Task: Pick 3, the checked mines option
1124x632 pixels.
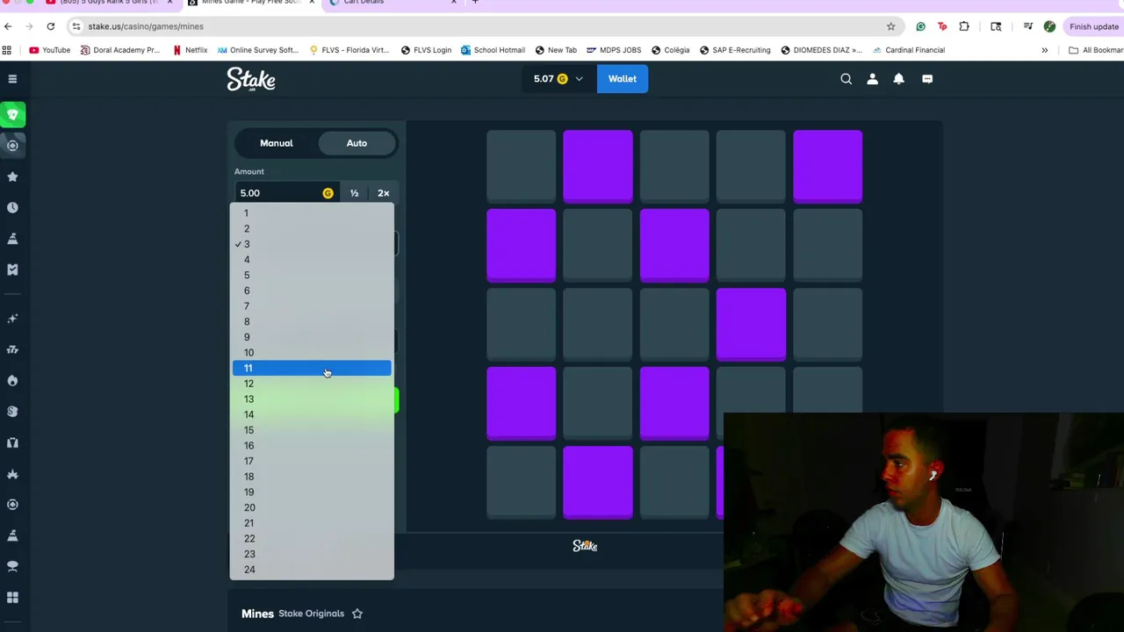Action: [312, 244]
